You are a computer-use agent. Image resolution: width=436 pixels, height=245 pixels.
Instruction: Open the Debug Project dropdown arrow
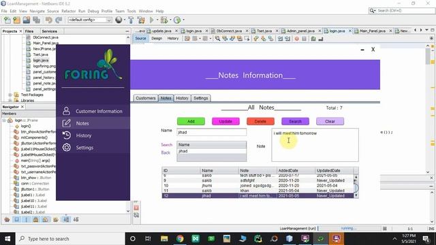[170, 20]
